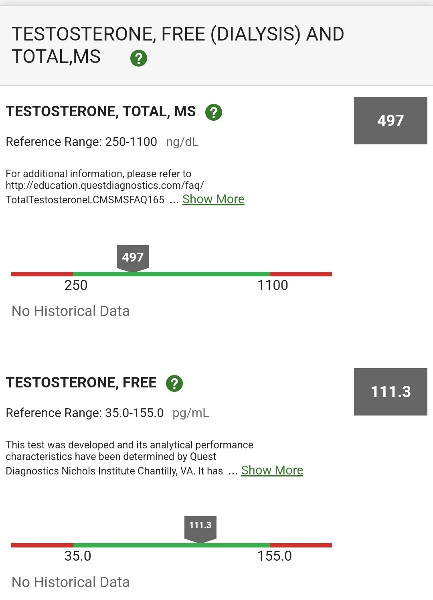The height and width of the screenshot is (600, 433).
Task: Click the 35.0 lower limit label
Action: coord(78,556)
